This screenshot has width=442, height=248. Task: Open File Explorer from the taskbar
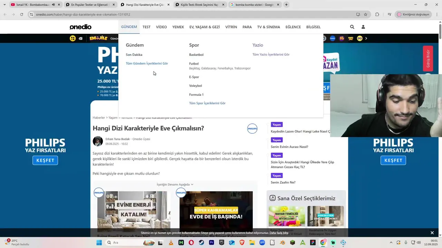[252, 242]
